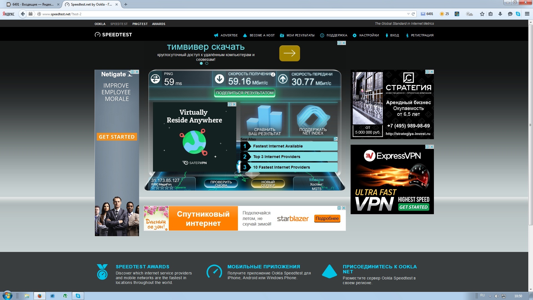Image resolution: width=533 pixels, height=300 pixels.
Task: Click РЕГИСТРАЦИЯ to register
Action: [x=419, y=35]
